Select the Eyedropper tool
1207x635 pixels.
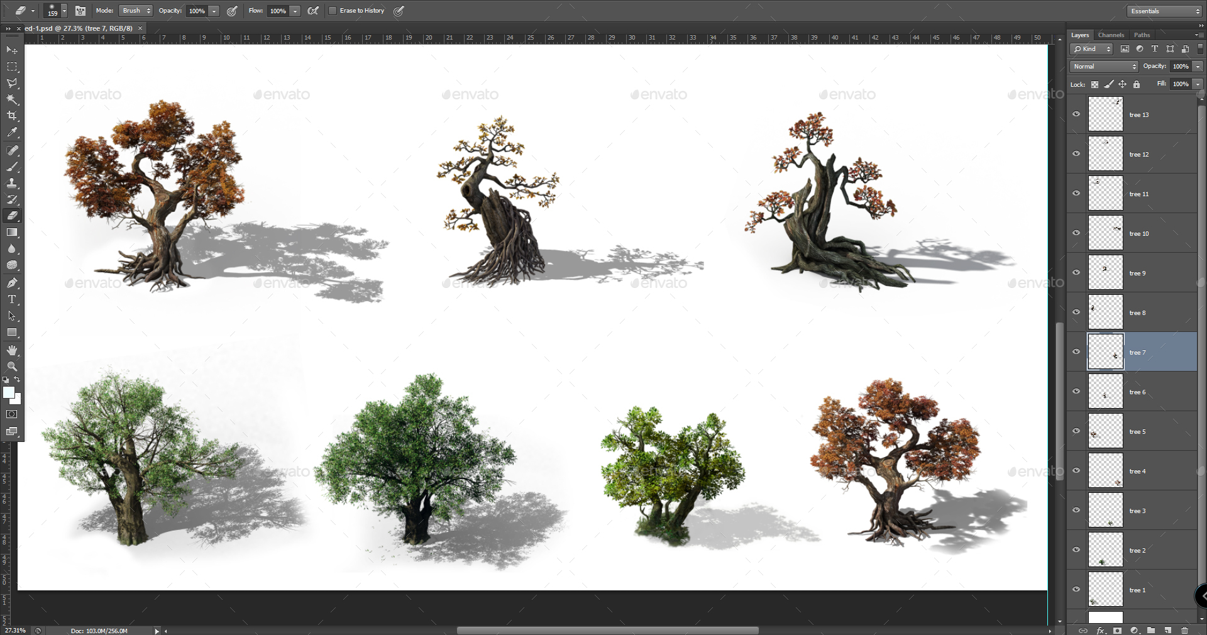coord(12,132)
